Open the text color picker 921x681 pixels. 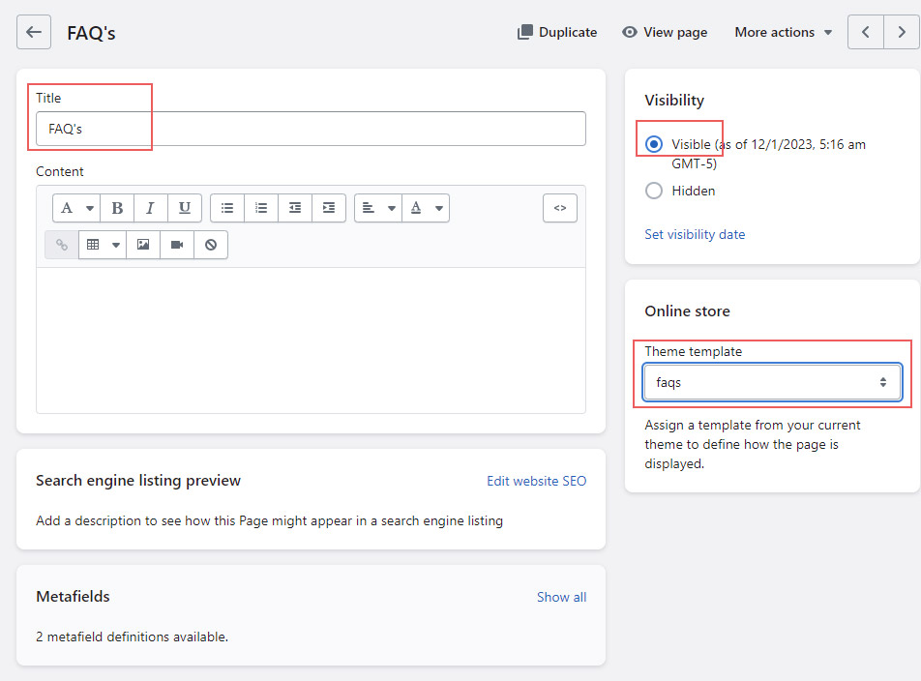(x=426, y=208)
